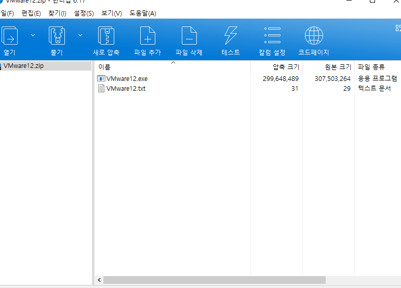
Task: Open 칼럼 설정 column settings icon
Action: [272, 35]
